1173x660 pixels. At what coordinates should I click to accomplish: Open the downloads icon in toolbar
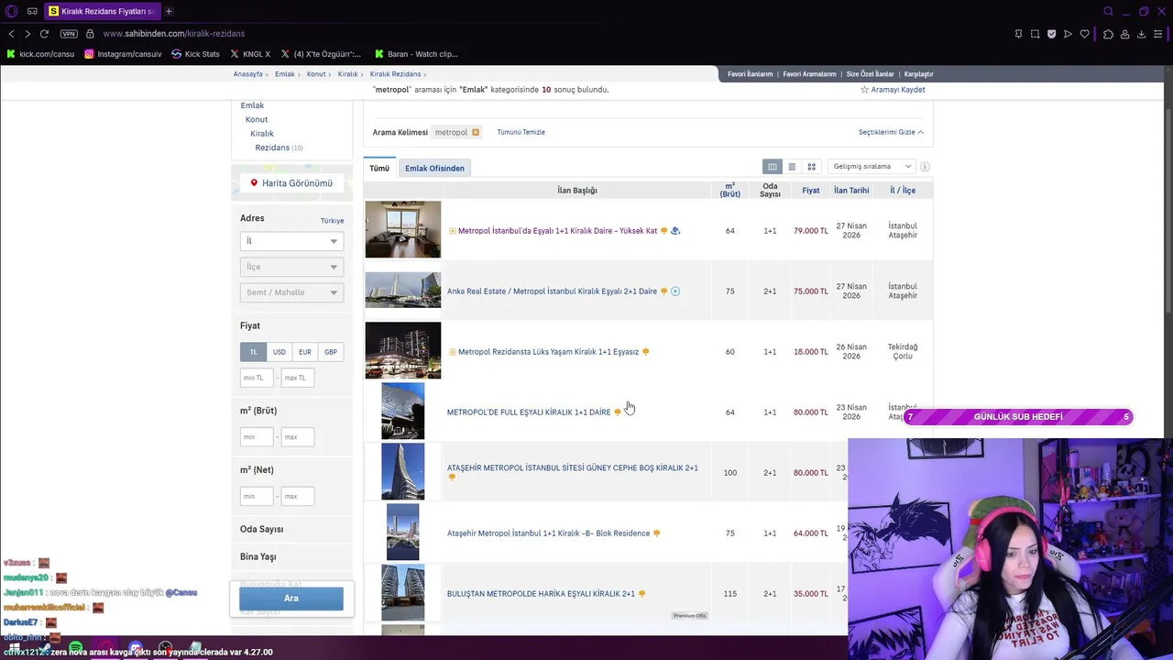[1141, 34]
